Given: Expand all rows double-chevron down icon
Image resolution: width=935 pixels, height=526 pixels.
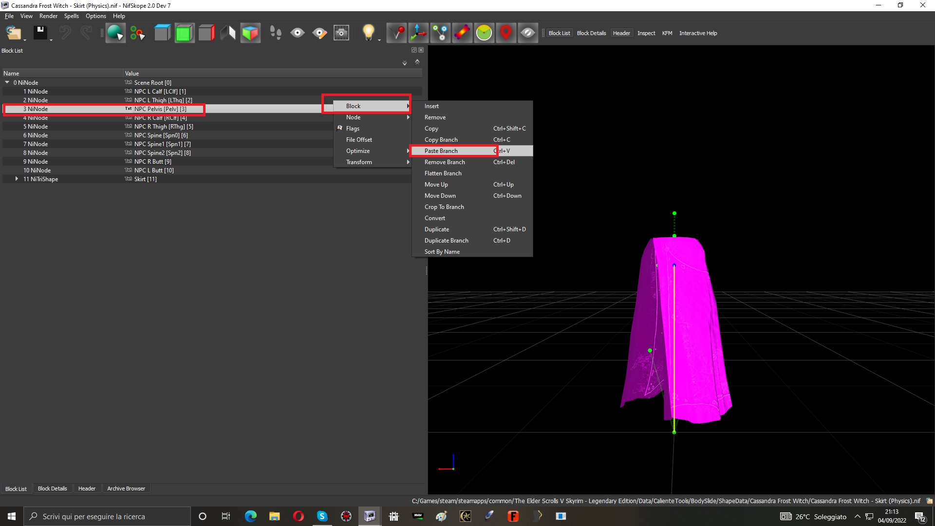Looking at the screenshot, I should coord(404,63).
